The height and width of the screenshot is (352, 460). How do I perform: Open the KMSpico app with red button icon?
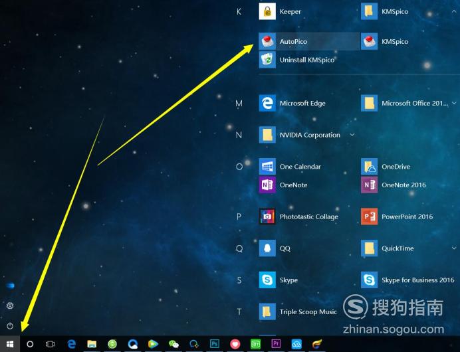(369, 41)
